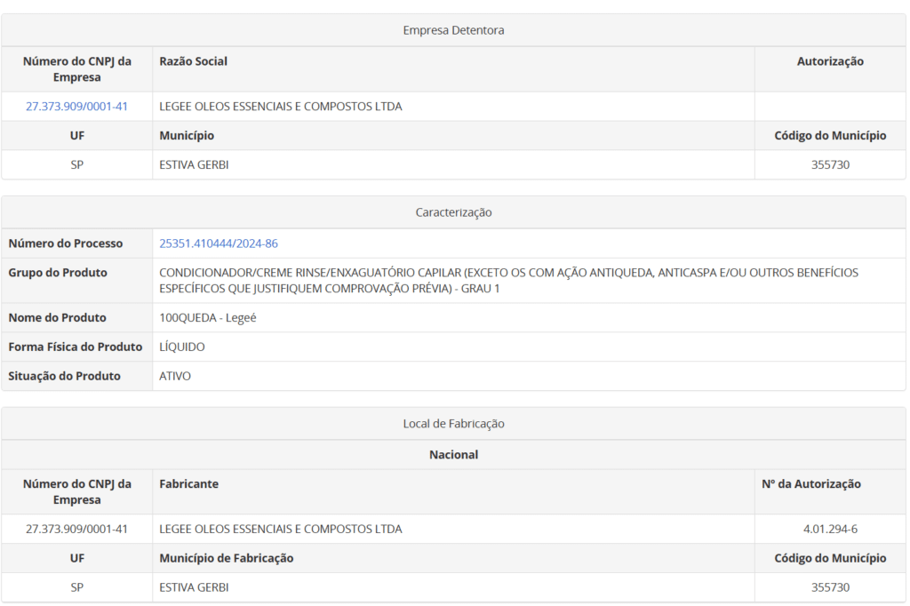Image resolution: width=910 pixels, height=606 pixels.
Task: Click authorization number 4.01.294-6
Action: 830,530
